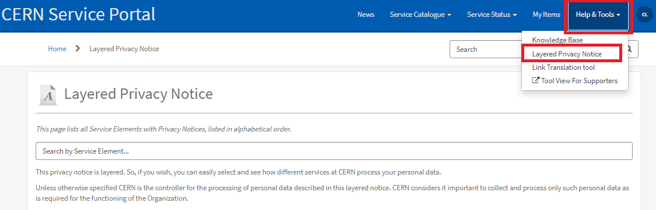Select Layered Privacy Notice menu entry
Viewport: 656px width, 210px height.
(x=567, y=54)
